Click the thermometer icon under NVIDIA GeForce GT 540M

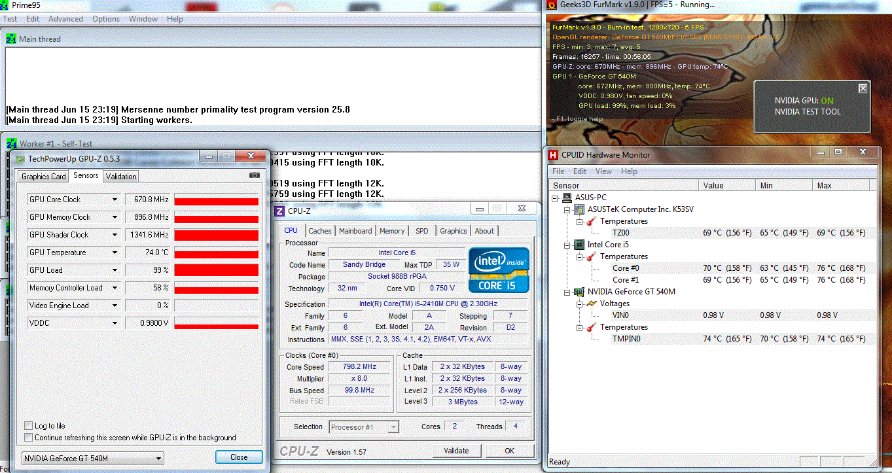pos(591,327)
